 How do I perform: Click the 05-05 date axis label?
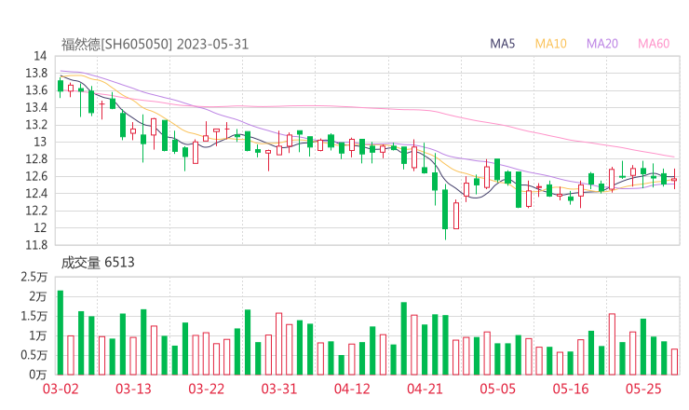(x=498, y=389)
